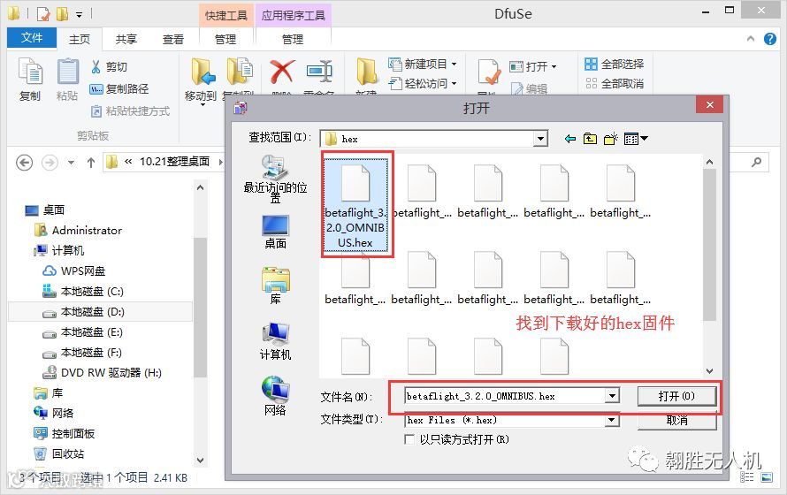This screenshot has height=495, width=787.
Task: Click the Rename icon in ribbon
Action: [319, 71]
